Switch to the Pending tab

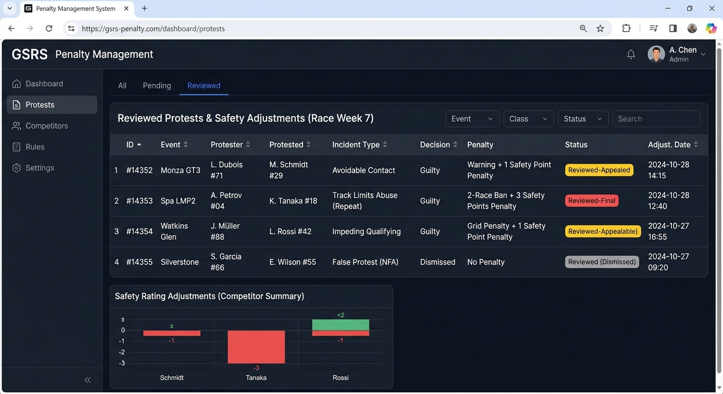[x=157, y=86]
